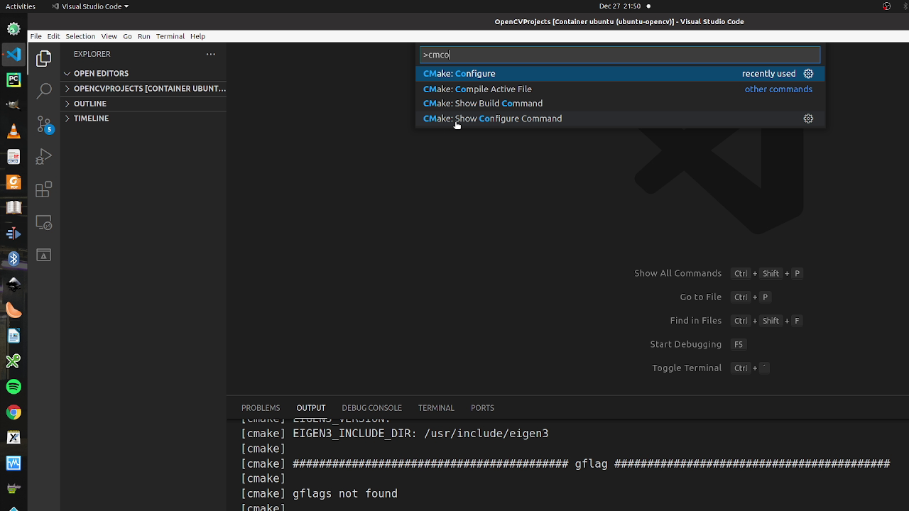Switch to the Debug Console tab
This screenshot has height=511, width=909.
tap(371, 408)
